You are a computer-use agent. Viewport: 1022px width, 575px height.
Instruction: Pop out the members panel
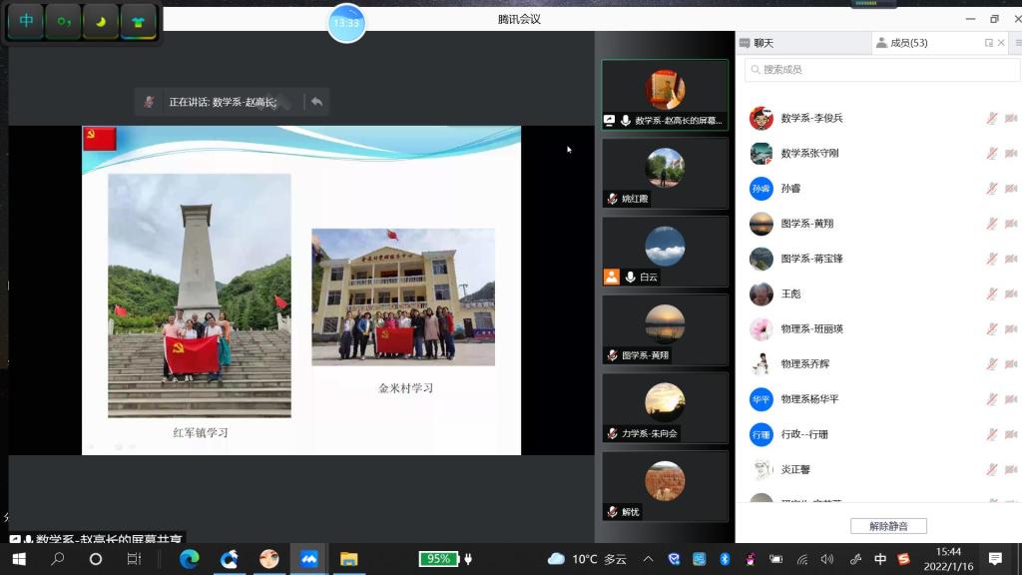(988, 43)
